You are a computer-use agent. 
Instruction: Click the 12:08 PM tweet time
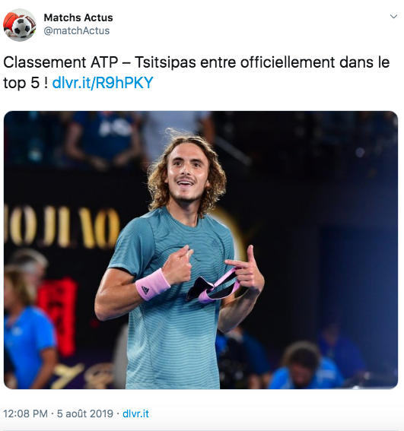(25, 414)
